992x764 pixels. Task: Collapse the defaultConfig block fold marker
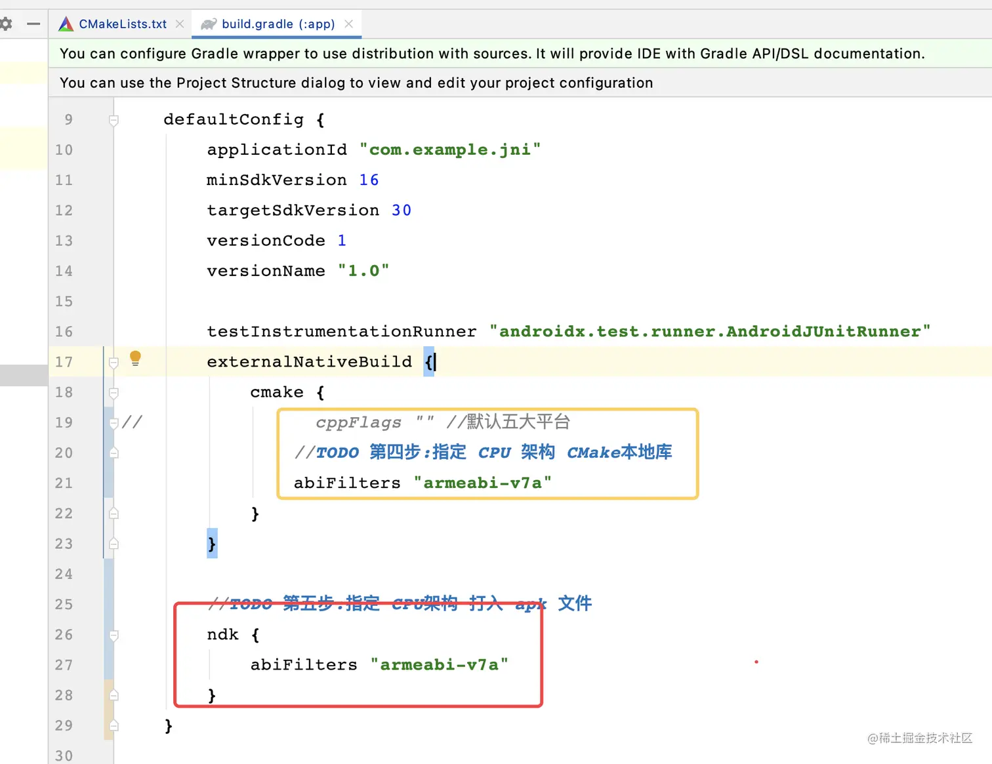pos(114,120)
